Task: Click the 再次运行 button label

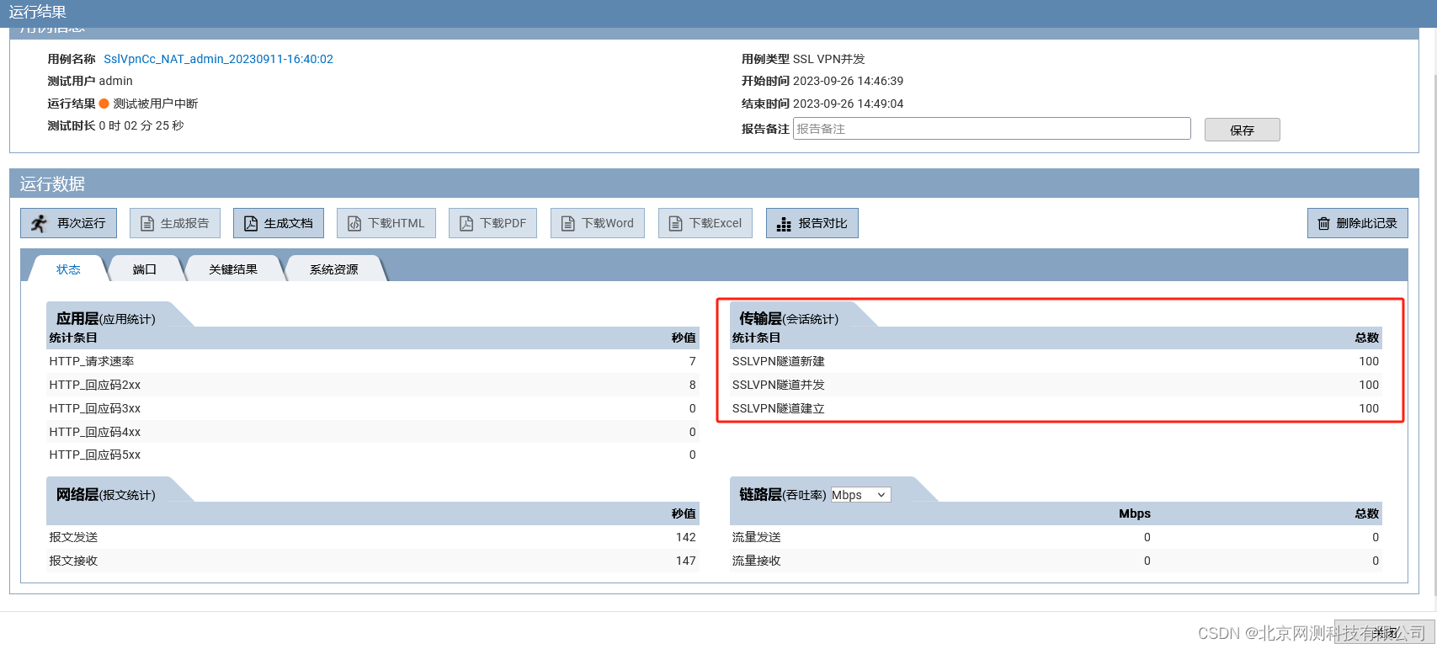Action: (x=82, y=223)
